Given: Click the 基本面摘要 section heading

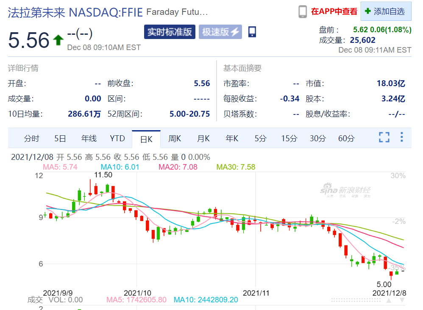Looking at the screenshot, I should pos(242,68).
